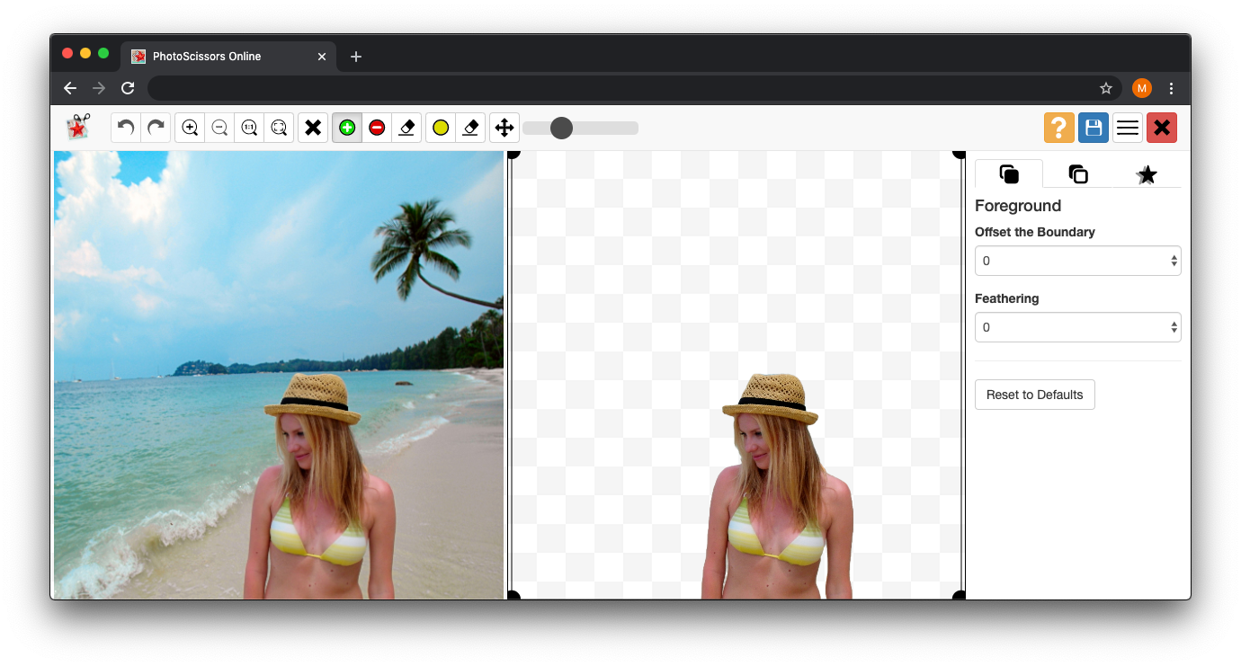Pick the eraser next to the red marker
This screenshot has width=1241, height=666.
(406, 128)
